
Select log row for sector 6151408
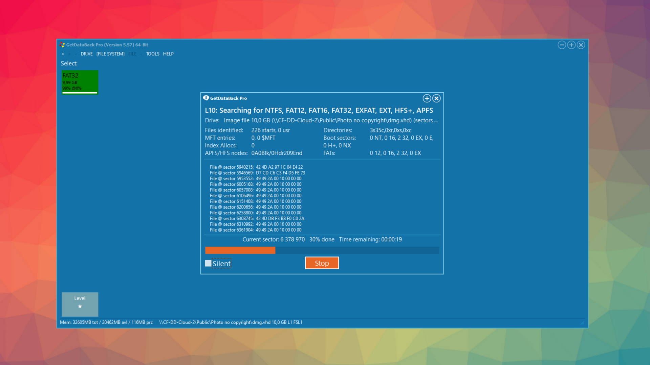[256, 201]
